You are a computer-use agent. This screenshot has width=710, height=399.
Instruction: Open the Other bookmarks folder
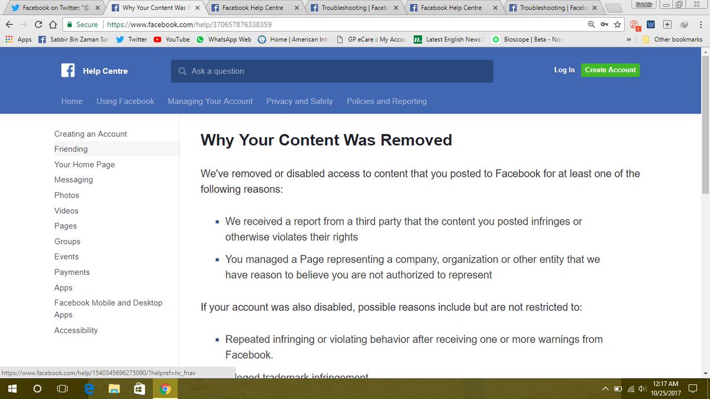tap(672, 40)
